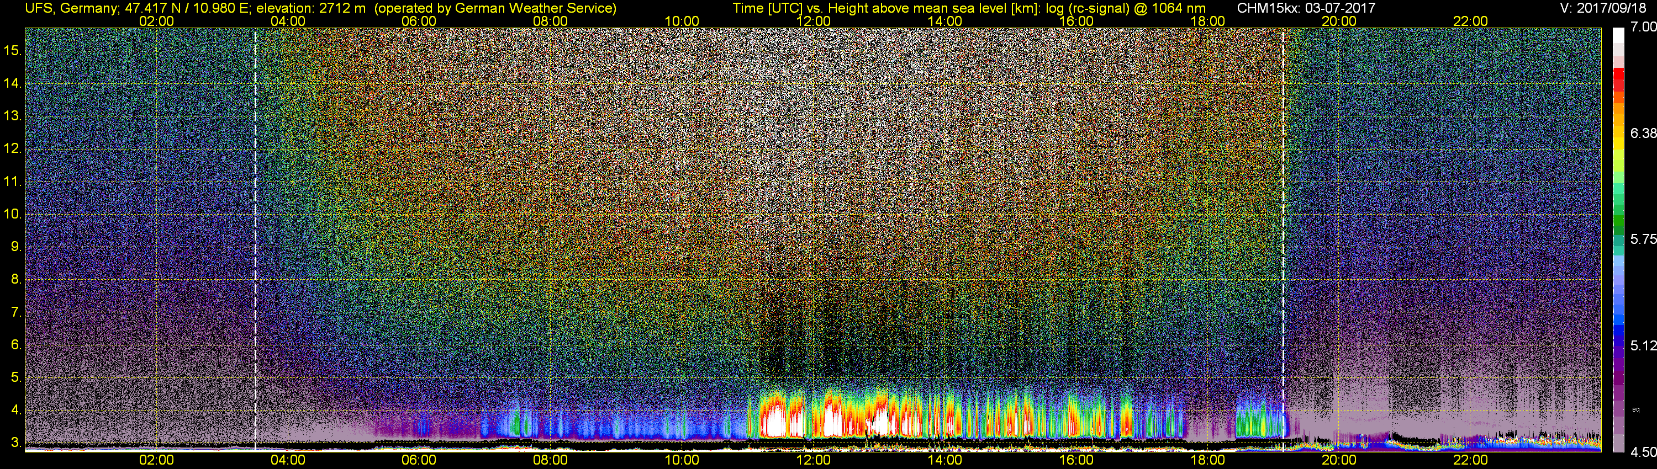
Task: Select the "6." height axis label
Action: pyautogui.click(x=16, y=345)
